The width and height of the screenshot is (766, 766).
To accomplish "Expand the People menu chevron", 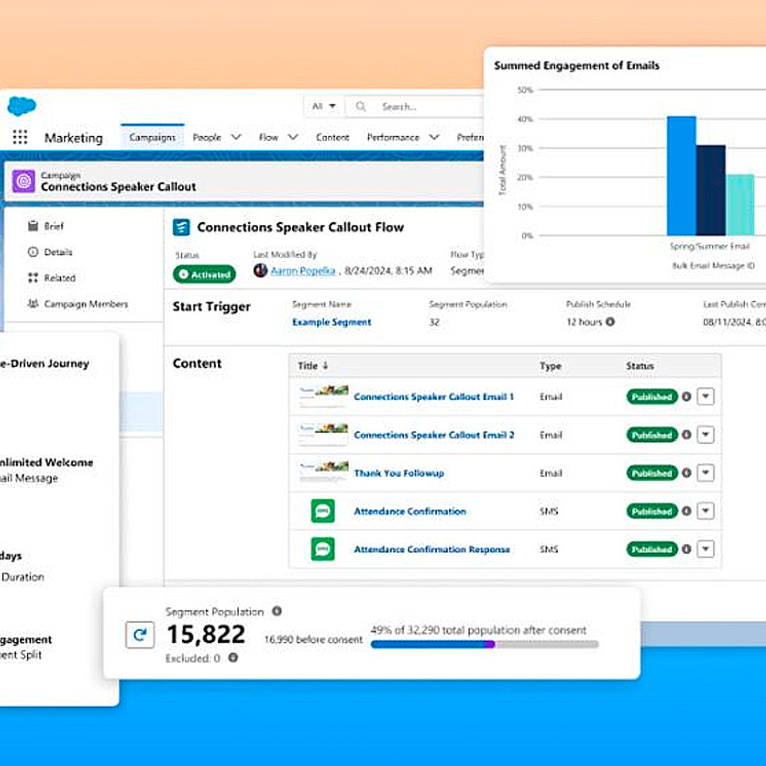I will pos(236,137).
